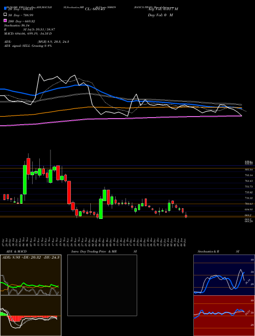Click the blue 20 Day legend square
The height and width of the screenshot is (336, 255).
5,9
